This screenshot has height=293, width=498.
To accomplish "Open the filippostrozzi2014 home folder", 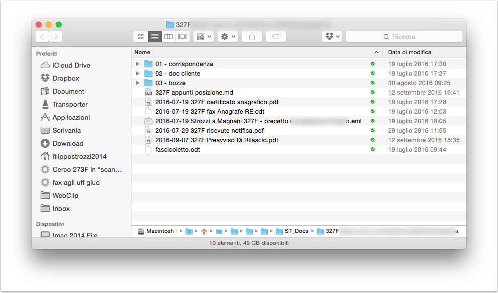I will coord(74,156).
